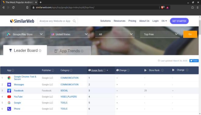Screen dimensions: 201x115
Task: Close the current browser tab
Action: [x=36, y=2]
